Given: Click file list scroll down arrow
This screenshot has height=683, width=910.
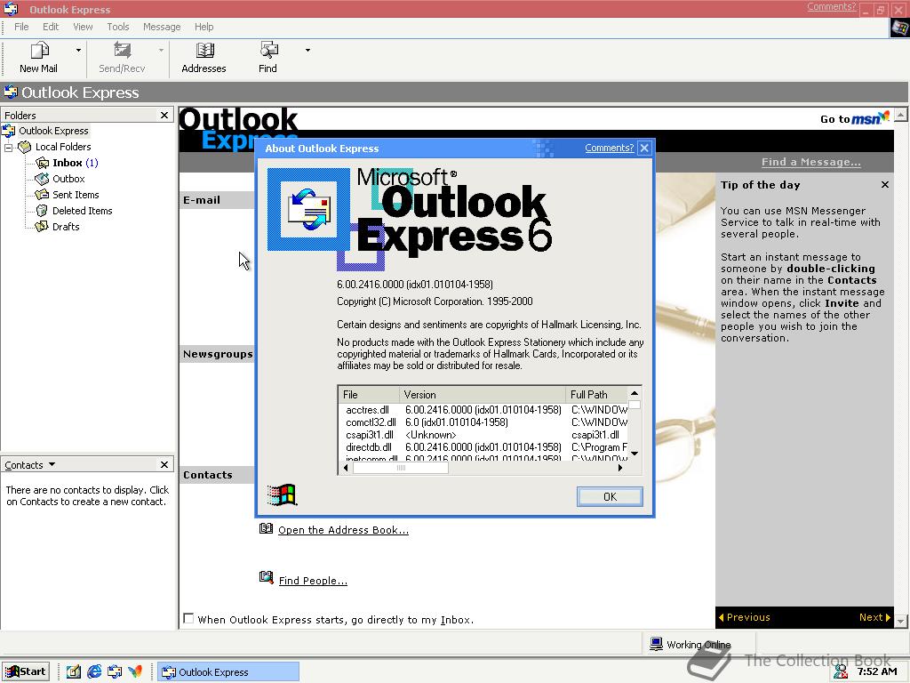Looking at the screenshot, I should coord(635,454).
